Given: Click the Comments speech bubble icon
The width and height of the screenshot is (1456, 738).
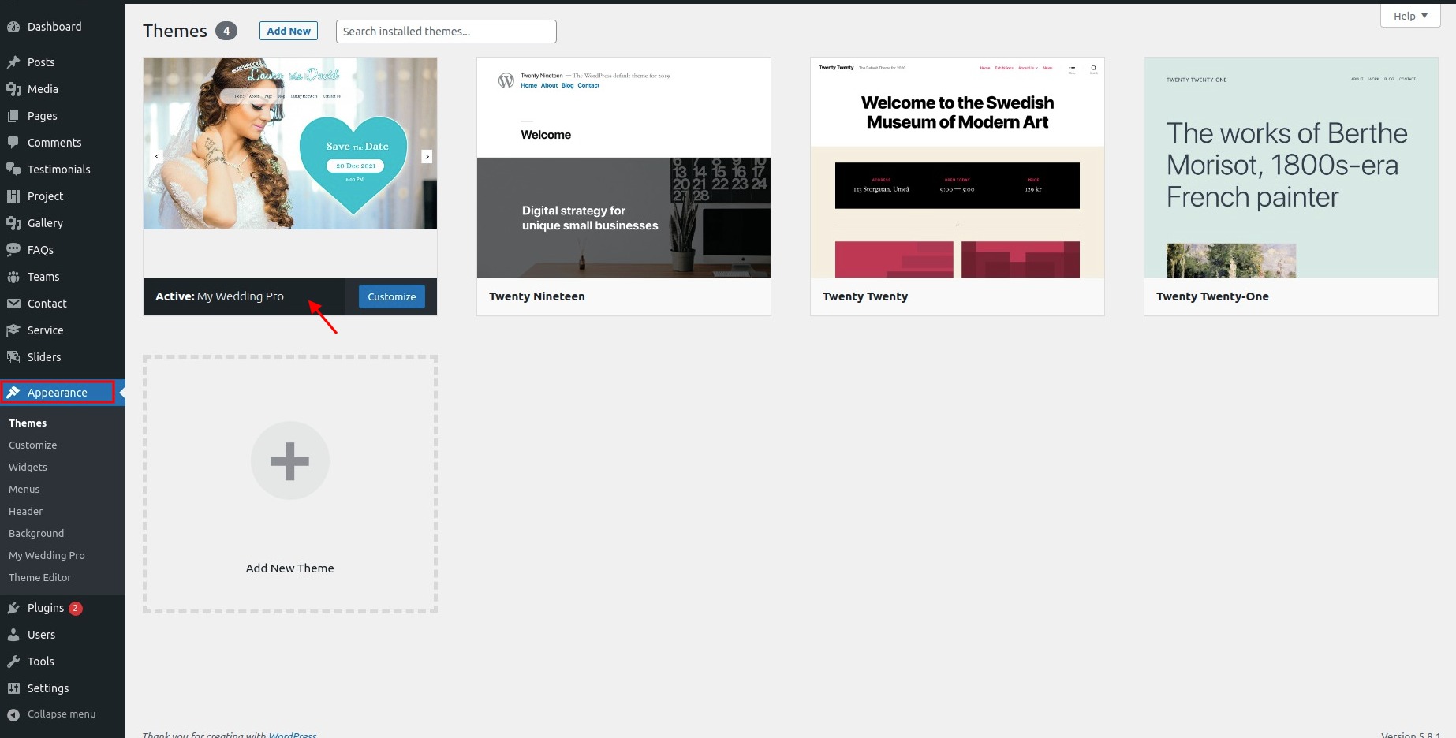Looking at the screenshot, I should [x=13, y=143].
